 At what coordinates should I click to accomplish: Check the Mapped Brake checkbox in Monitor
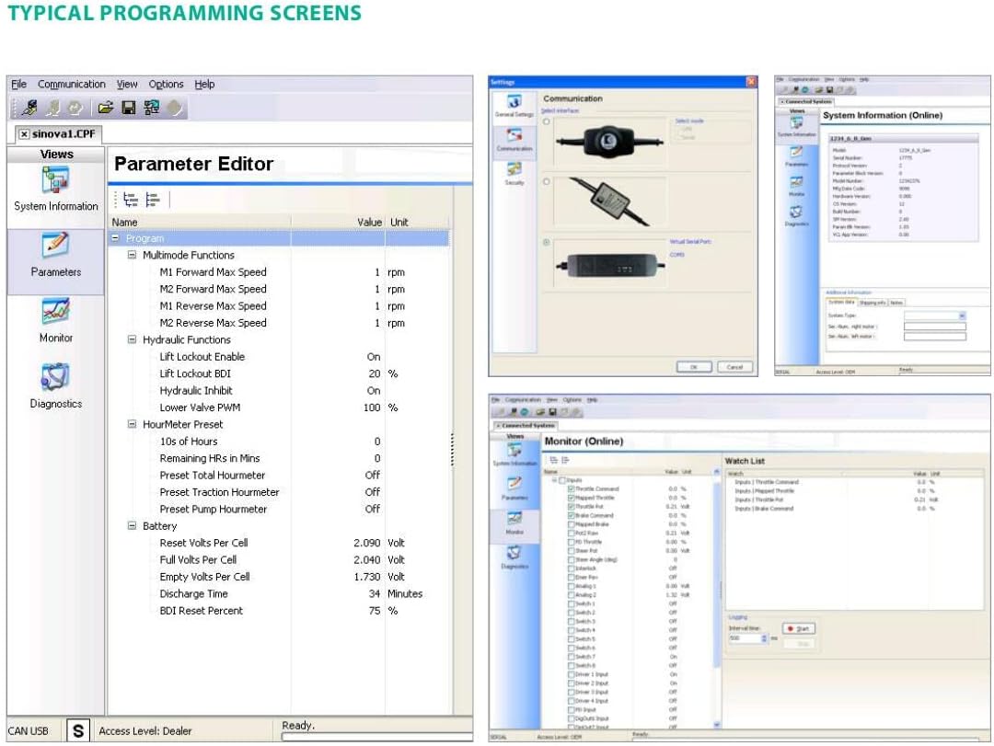click(572, 524)
